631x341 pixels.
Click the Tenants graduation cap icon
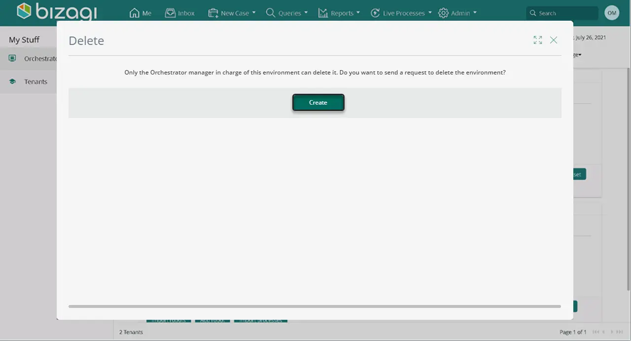[x=13, y=81]
